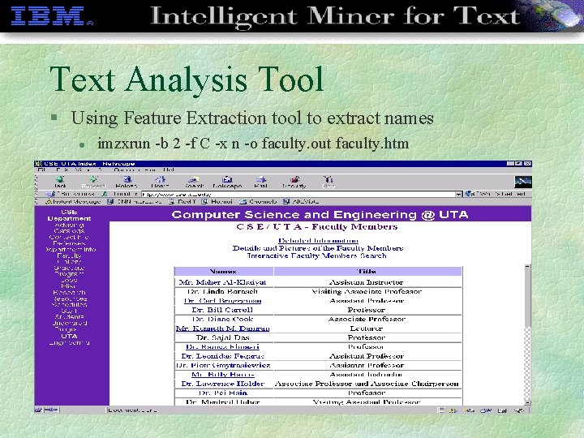Screen dimensions: 584x438
Task: Open Graduate sidebar link
Action: pyautogui.click(x=69, y=268)
